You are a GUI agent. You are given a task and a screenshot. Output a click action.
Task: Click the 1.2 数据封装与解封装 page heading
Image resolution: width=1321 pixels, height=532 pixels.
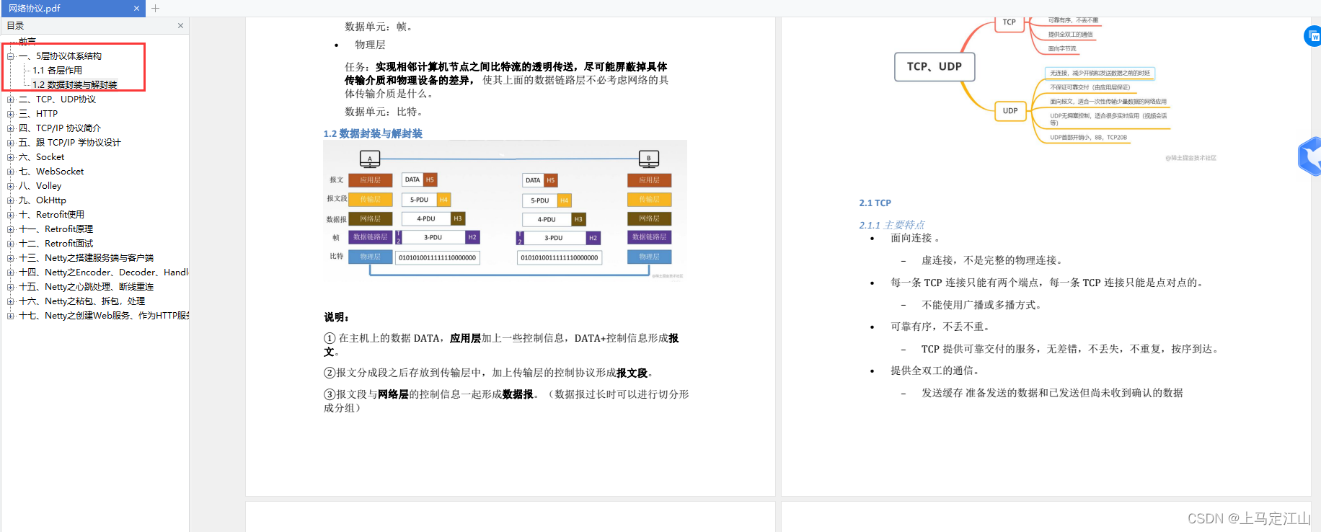point(373,134)
